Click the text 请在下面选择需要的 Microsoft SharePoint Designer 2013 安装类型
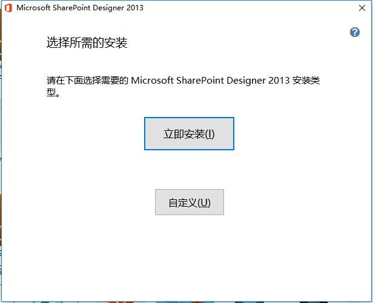This screenshot has height=303, width=373. pos(183,87)
